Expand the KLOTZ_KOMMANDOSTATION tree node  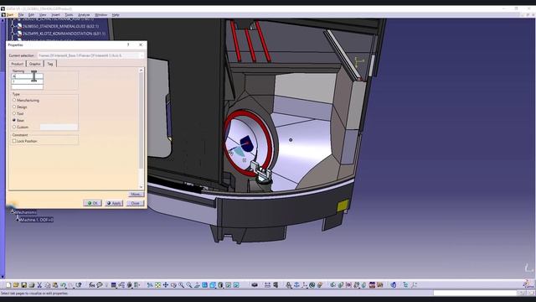(13, 34)
